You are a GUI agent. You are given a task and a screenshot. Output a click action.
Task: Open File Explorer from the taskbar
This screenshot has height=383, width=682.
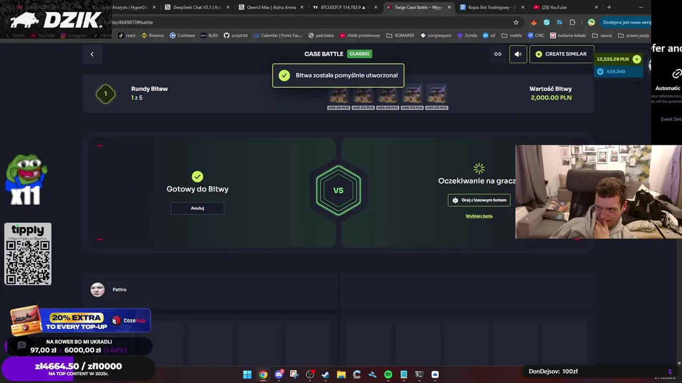click(341, 374)
